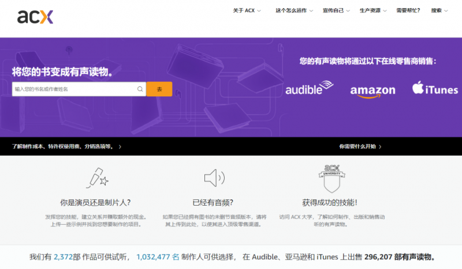
Task: Expand the 这个怎么运作 dropdown menu
Action: pos(294,10)
